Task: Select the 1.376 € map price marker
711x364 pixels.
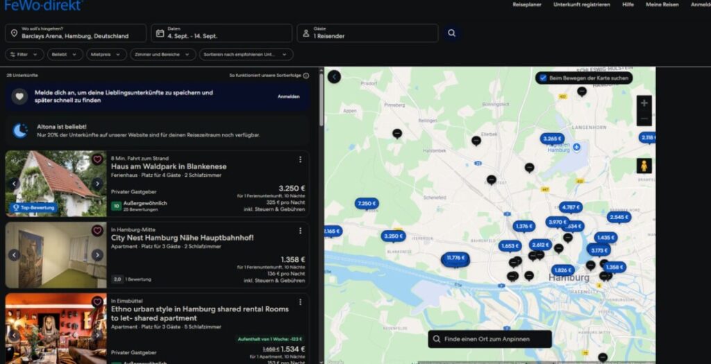Action: (x=524, y=226)
